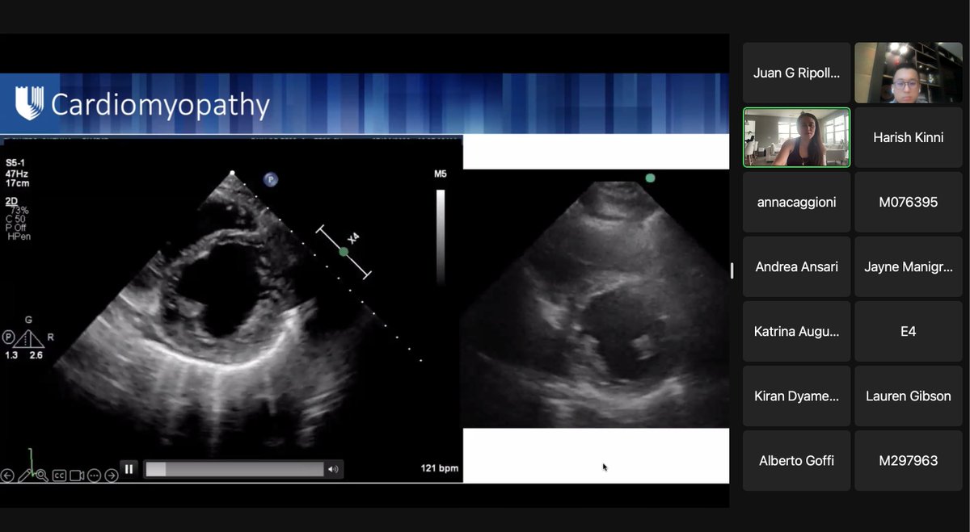
Task: Select Andrea Ansari participant tile
Action: 796,266
